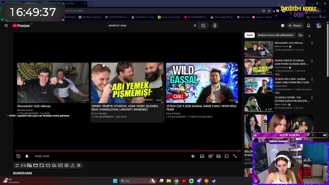
Task: Click 'NOX LİGİ 5.GÜN GASSAL GAME' endscreen title
Action: coord(201,108)
